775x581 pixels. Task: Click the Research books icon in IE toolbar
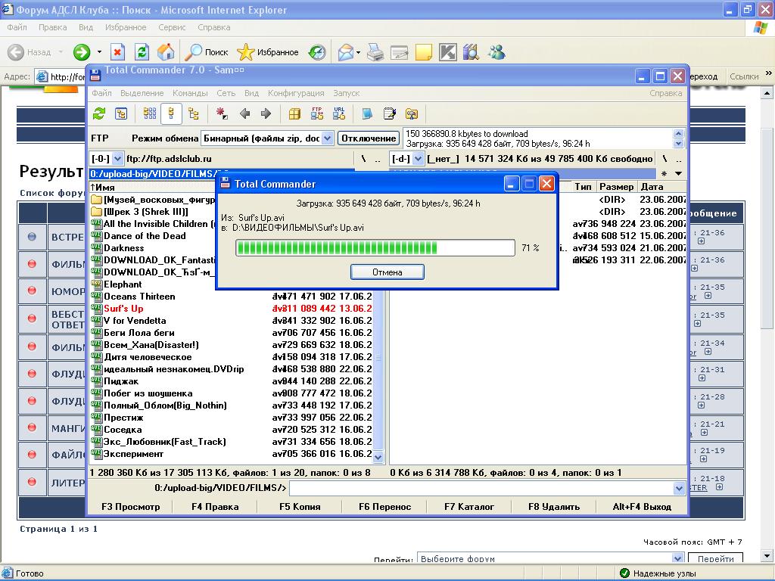pos(472,52)
